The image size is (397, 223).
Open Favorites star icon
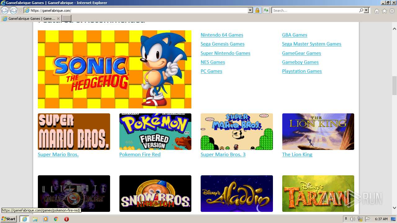384,11
